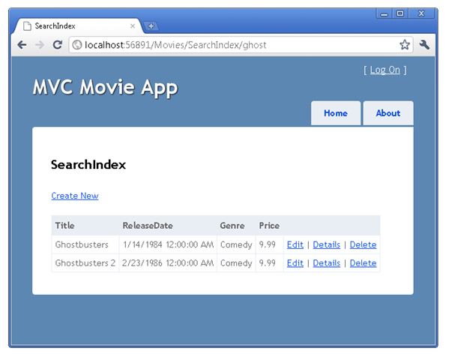Viewport: 449px width, 360px height.
Task: Delete the Ghostbusters movie entry
Action: (x=363, y=244)
